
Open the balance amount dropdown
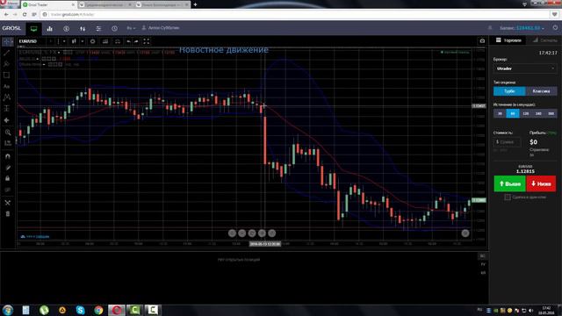(x=530, y=28)
